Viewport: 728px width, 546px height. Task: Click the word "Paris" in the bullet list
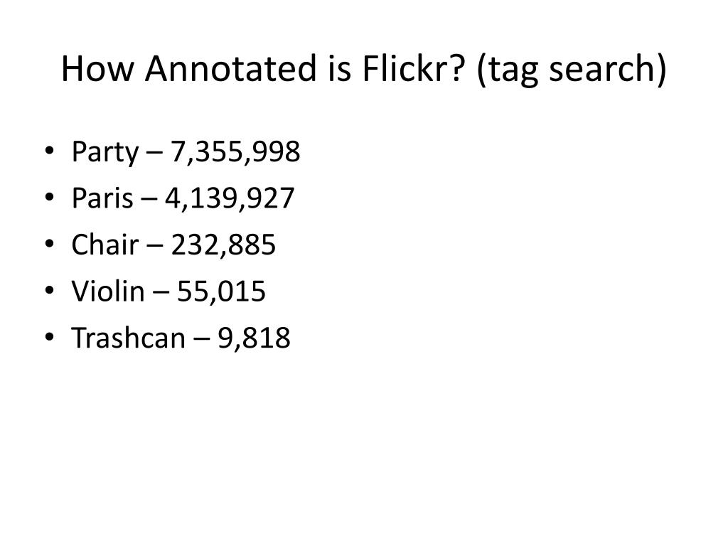102,198
